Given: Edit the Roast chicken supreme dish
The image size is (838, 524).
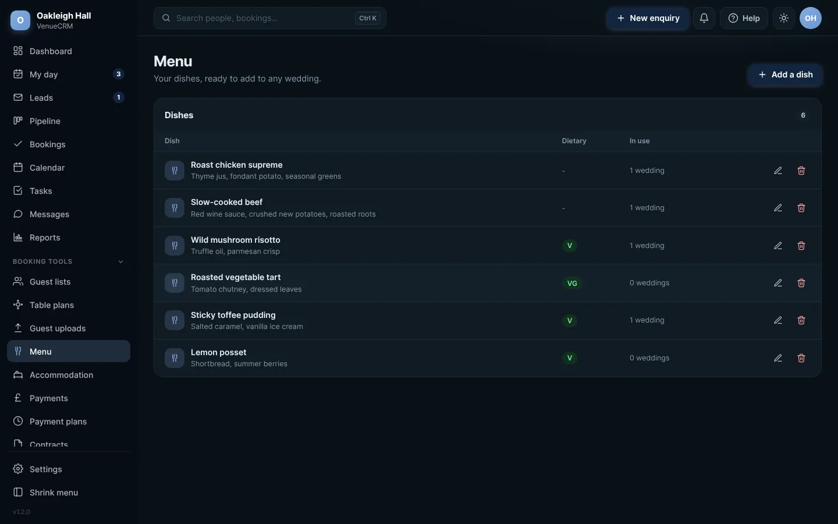Looking at the screenshot, I should coord(778,171).
